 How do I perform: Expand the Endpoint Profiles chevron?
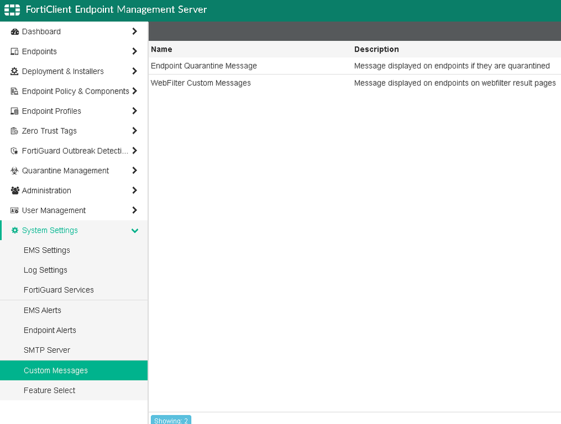click(x=135, y=111)
